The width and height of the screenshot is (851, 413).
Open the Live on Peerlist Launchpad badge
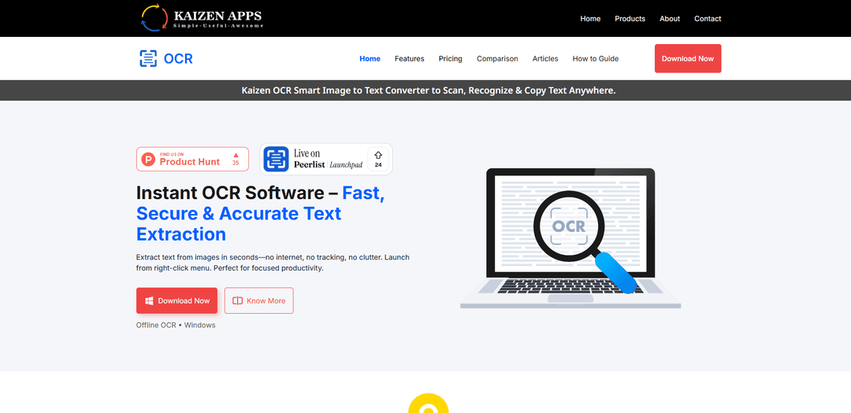point(326,160)
